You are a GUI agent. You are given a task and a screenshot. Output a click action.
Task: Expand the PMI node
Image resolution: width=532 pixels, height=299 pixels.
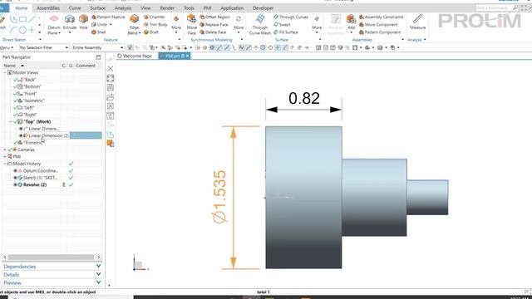coord(5,157)
